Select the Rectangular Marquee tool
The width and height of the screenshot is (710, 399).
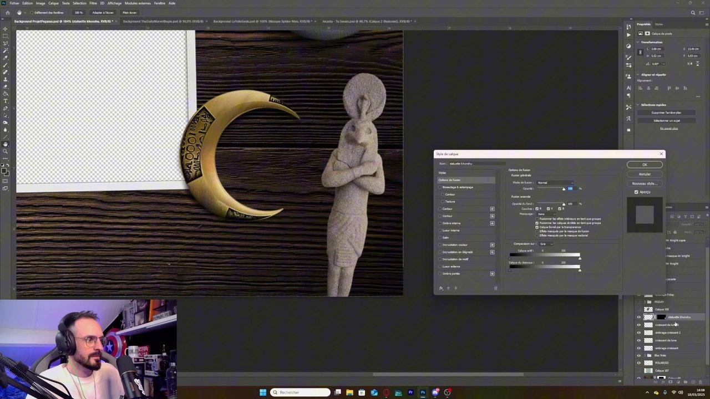click(x=6, y=36)
